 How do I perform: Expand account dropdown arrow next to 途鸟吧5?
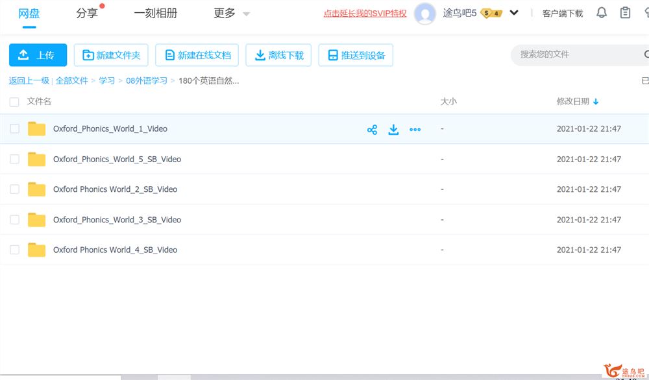pos(513,13)
